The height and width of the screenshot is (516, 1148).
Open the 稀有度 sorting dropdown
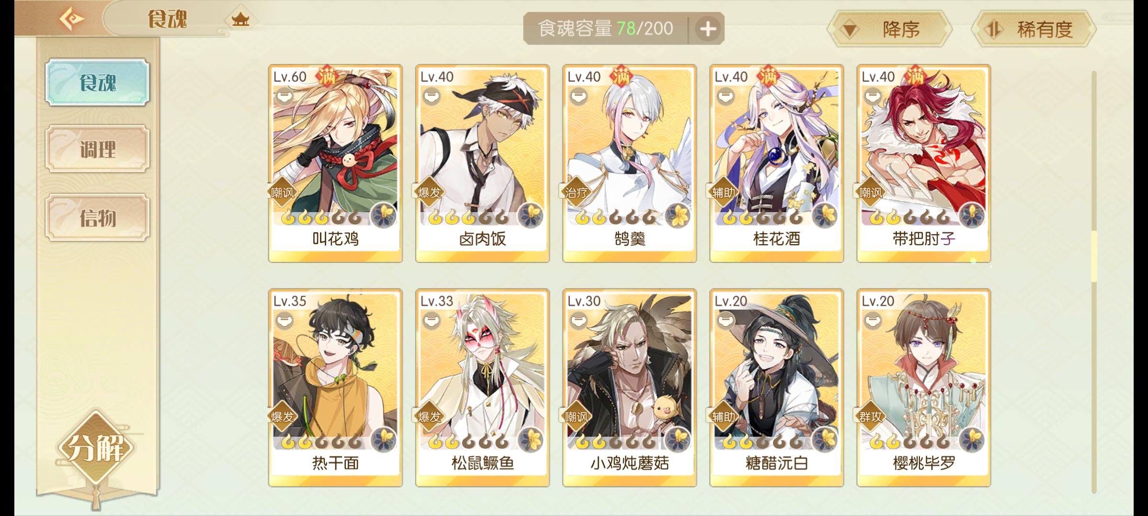tap(1034, 29)
